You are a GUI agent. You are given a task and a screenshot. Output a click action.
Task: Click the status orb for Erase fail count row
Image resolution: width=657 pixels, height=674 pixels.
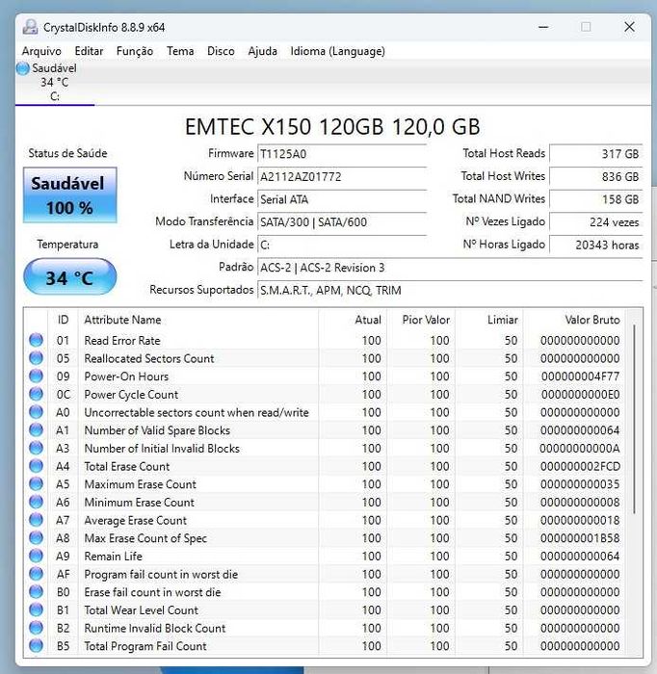(36, 592)
